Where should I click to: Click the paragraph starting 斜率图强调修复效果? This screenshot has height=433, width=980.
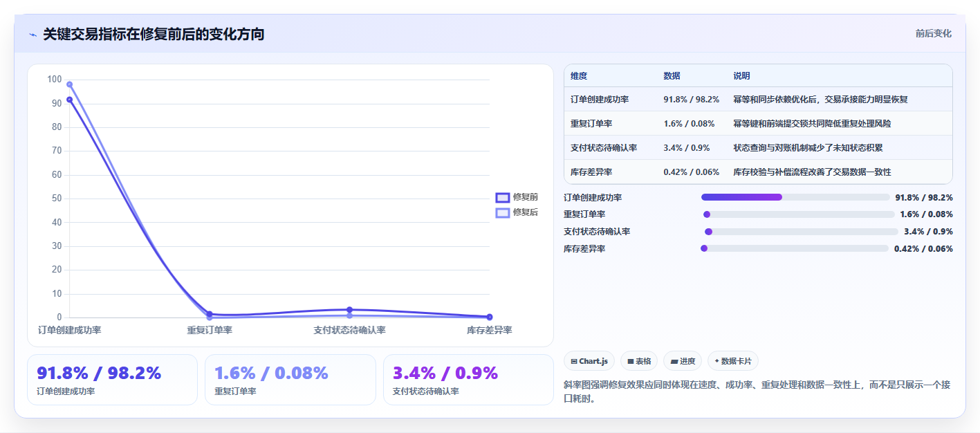[x=757, y=391]
